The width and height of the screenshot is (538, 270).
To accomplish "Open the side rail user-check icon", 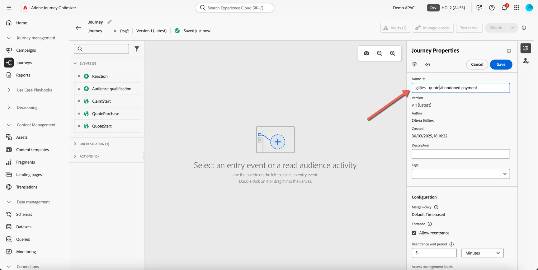I will [x=526, y=61].
